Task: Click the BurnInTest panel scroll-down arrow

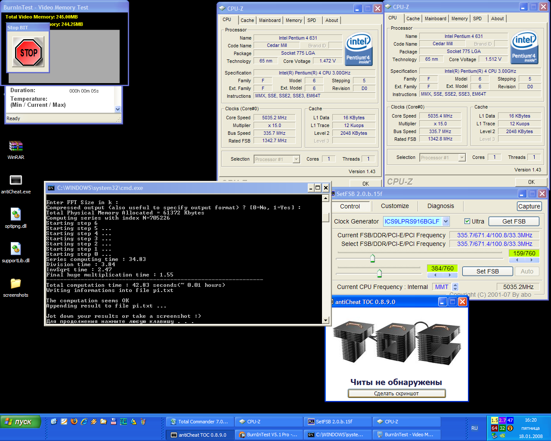Action: [x=118, y=109]
